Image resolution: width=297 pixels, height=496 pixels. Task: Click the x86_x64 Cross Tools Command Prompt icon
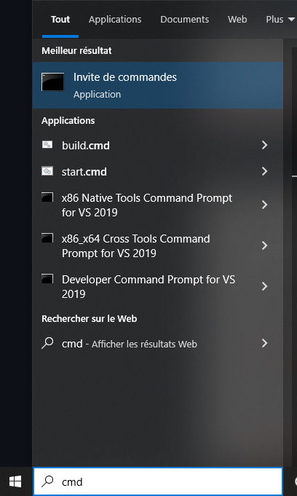coord(47,238)
